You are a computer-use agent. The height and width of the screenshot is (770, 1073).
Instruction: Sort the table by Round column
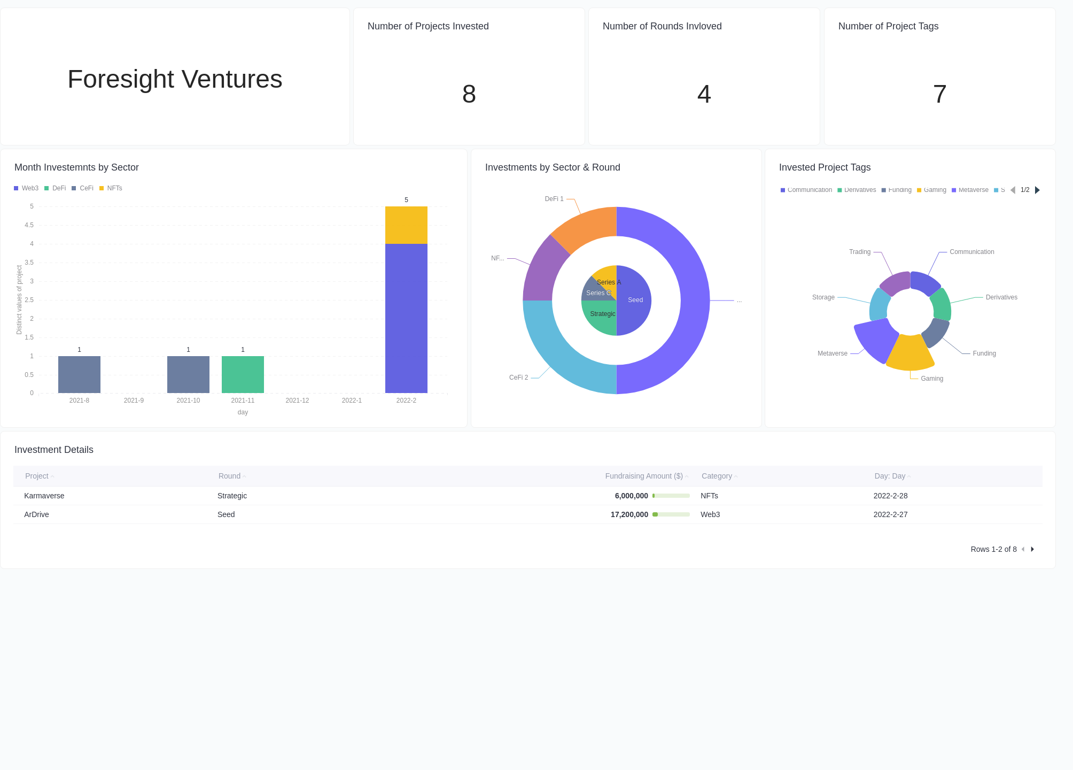[x=232, y=476]
